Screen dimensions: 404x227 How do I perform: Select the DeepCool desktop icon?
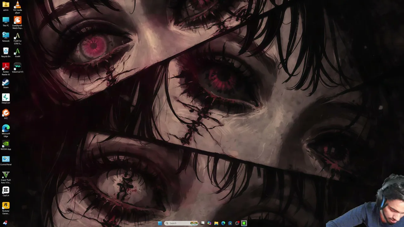pyautogui.click(x=6, y=99)
